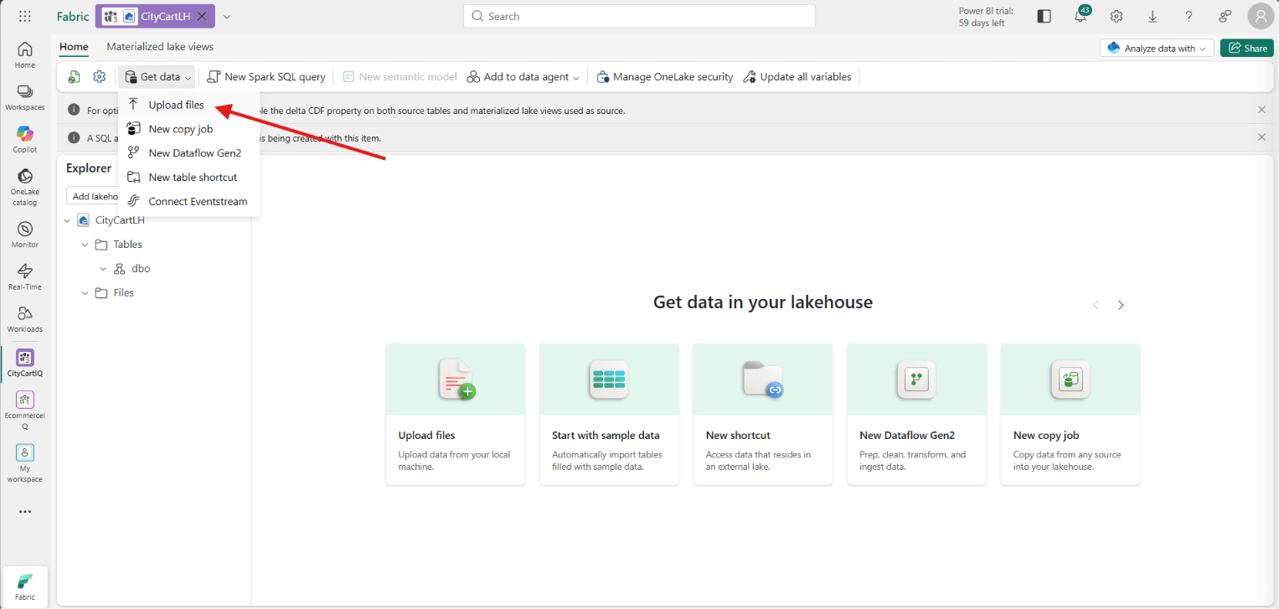The height and width of the screenshot is (609, 1279).
Task: Select the Files folder in Explorer
Action: click(124, 293)
